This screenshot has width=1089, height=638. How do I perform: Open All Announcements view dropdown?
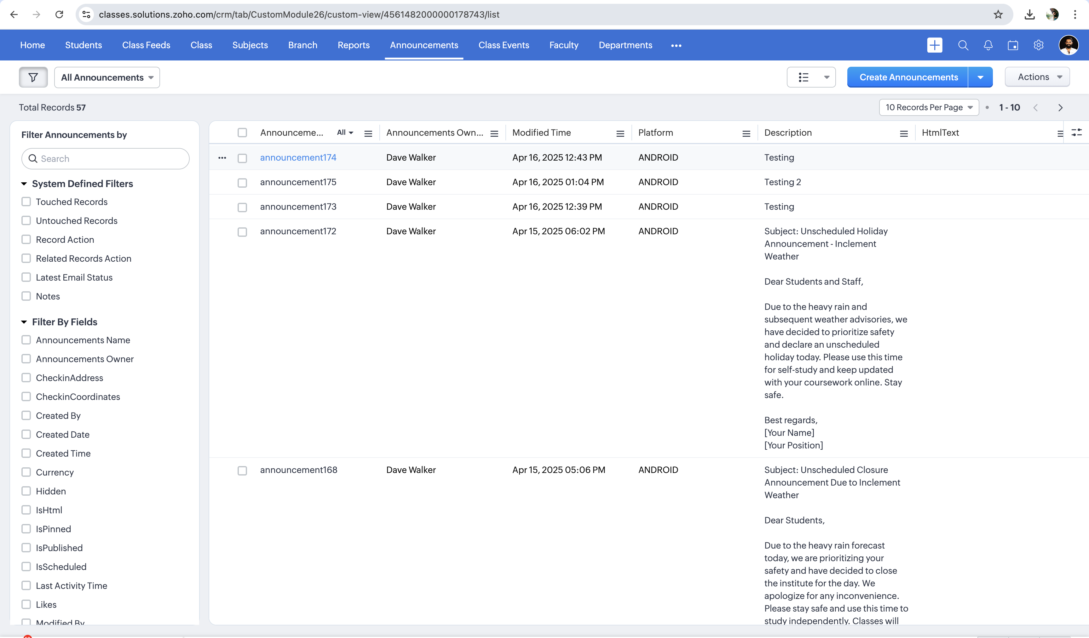point(107,77)
